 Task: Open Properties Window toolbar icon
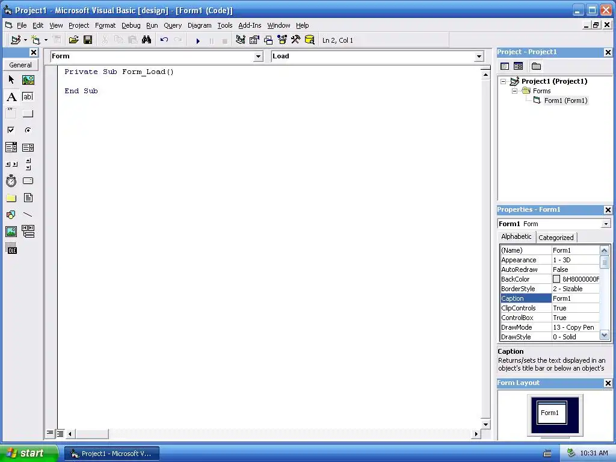[254, 40]
